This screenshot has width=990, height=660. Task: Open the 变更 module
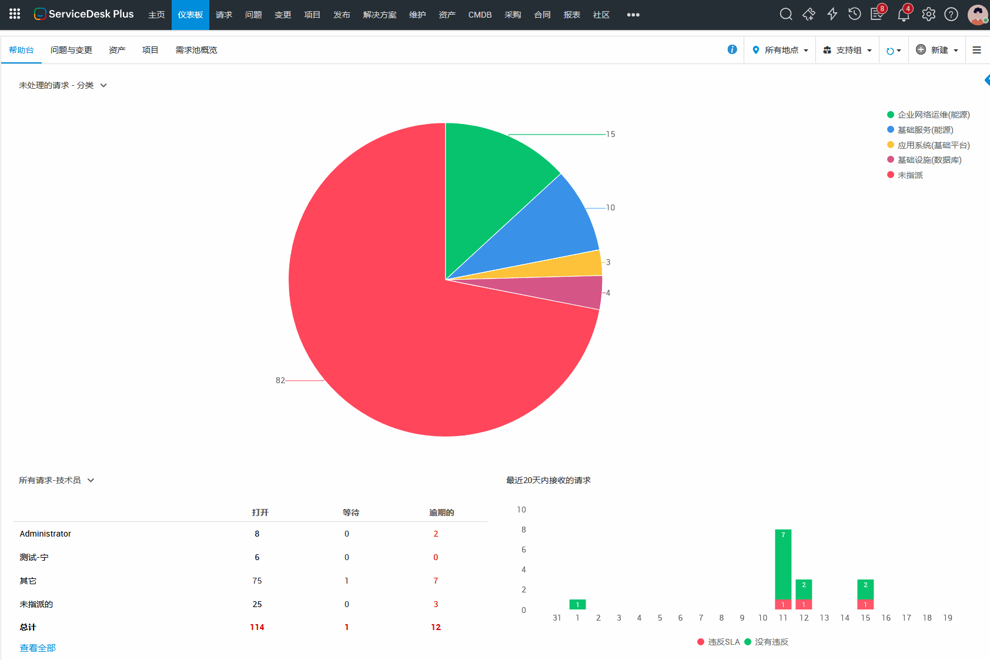283,15
